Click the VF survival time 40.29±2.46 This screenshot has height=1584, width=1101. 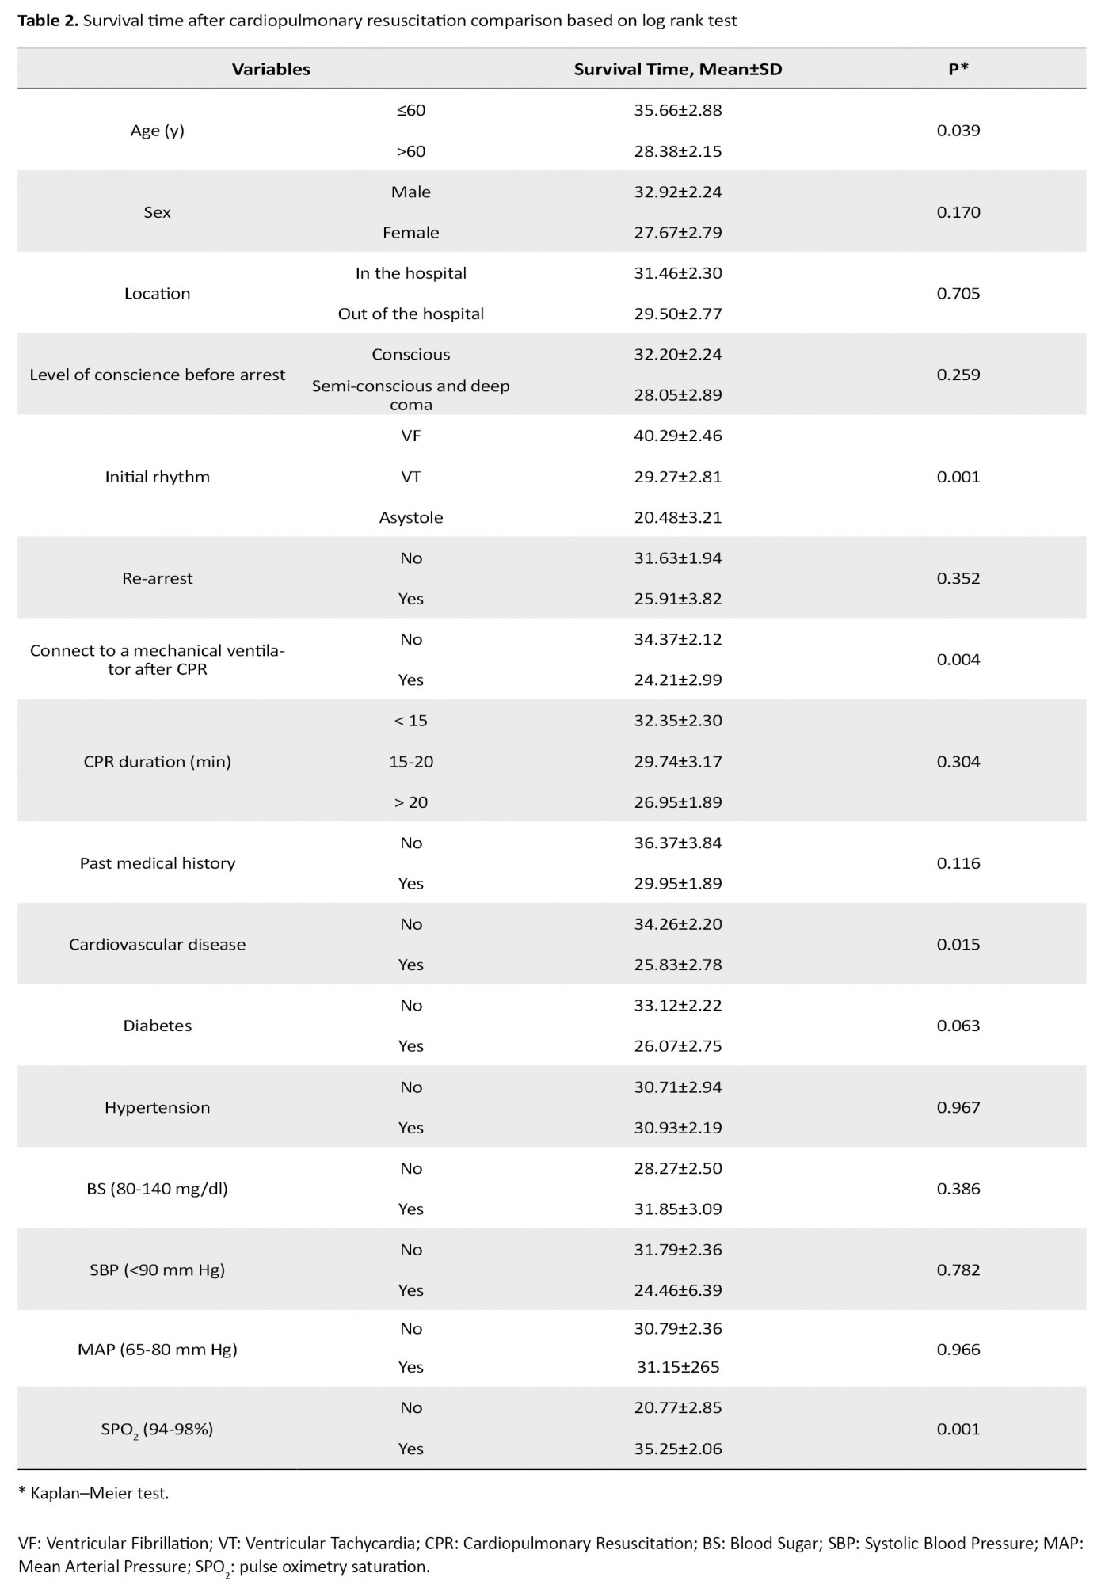[x=677, y=436]
